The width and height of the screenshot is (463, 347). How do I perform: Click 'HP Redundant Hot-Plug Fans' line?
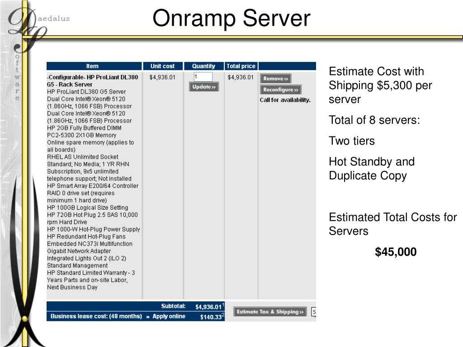click(86, 237)
